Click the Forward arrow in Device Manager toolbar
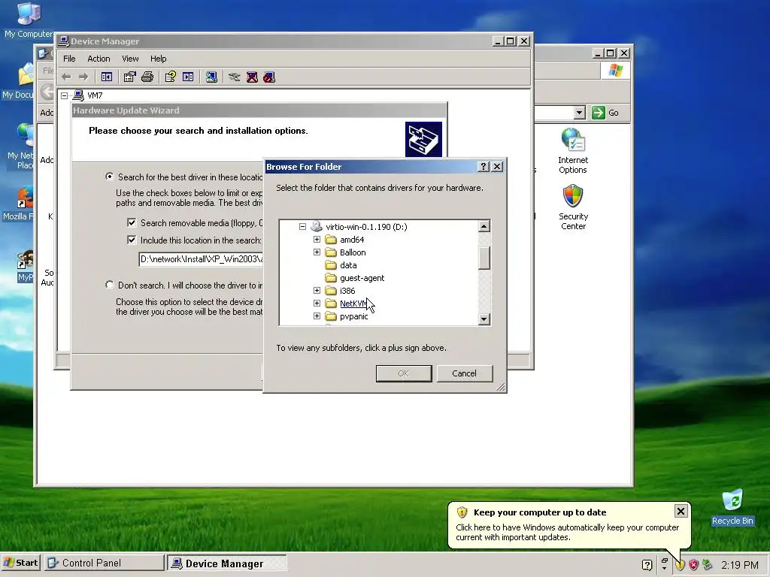Viewport: 770px width, 577px height. 83,77
